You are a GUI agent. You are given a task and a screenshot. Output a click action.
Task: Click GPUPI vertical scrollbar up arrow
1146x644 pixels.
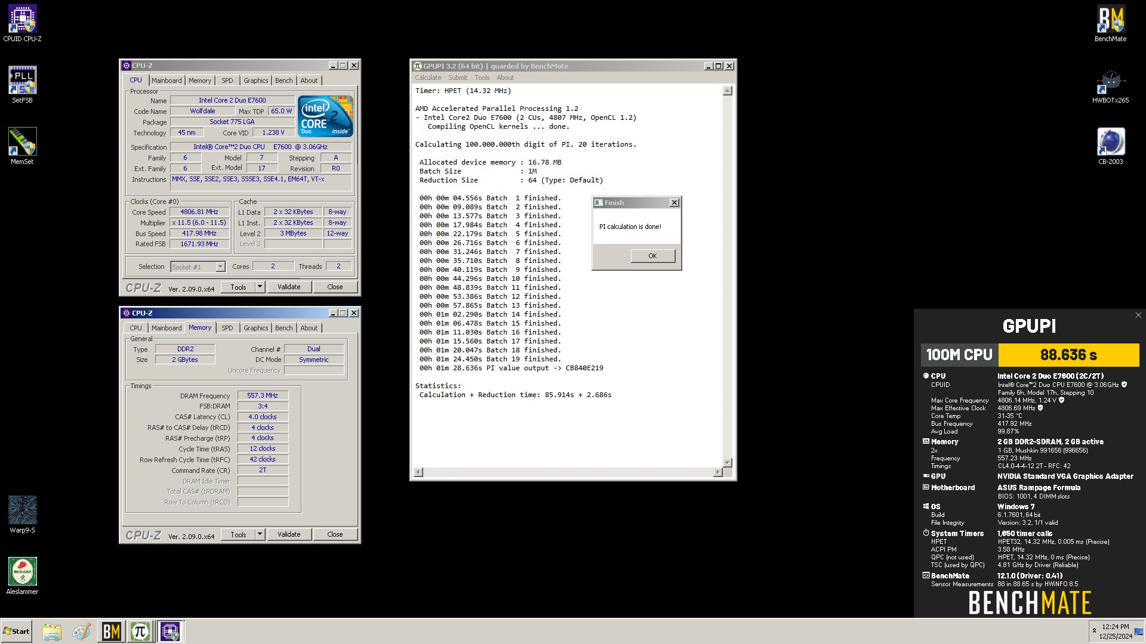pyautogui.click(x=727, y=91)
